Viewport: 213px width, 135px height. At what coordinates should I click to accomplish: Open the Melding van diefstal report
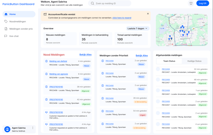(58, 61)
